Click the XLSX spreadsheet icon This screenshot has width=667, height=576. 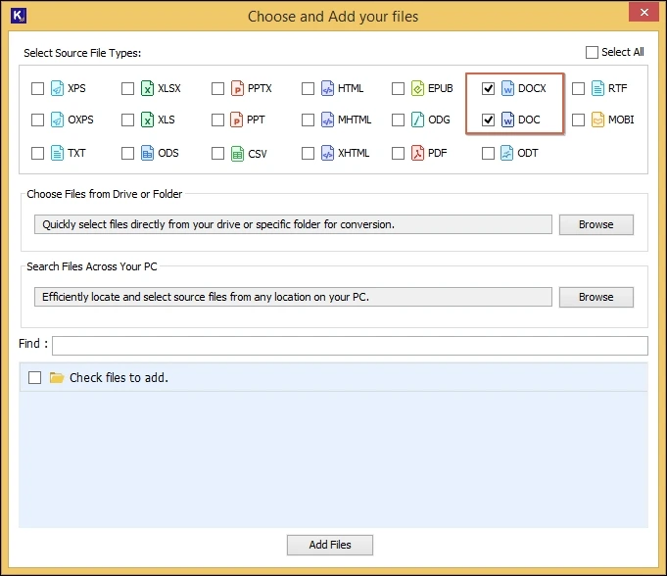pos(147,88)
